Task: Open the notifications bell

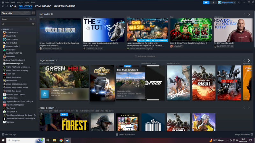Action: point(213,3)
